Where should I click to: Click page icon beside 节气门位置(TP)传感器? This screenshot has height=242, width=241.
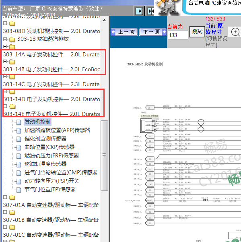coord(19,190)
